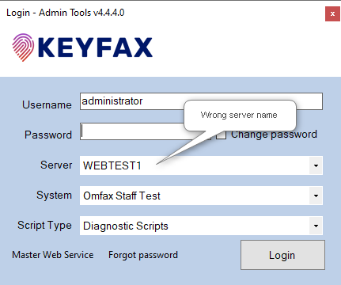
Task: Open the Server dropdown arrow
Action: (316, 165)
